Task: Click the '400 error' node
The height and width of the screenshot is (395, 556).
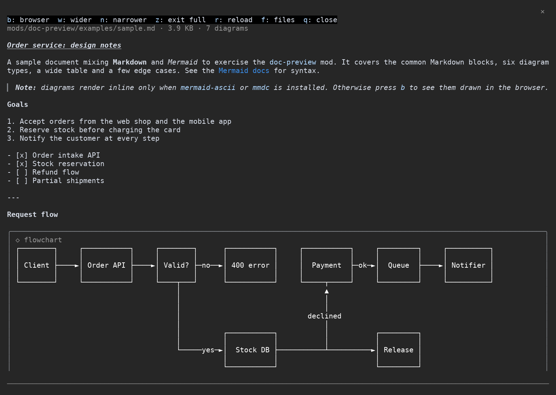Action: 250,265
